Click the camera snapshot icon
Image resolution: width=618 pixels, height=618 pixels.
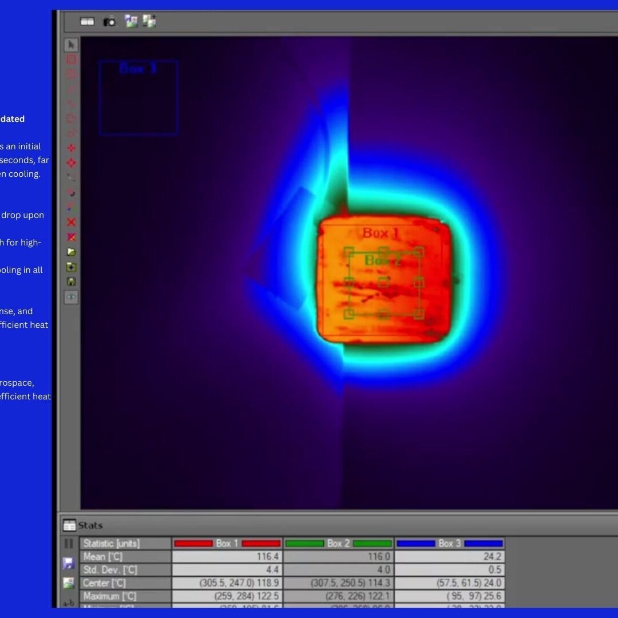click(x=109, y=22)
